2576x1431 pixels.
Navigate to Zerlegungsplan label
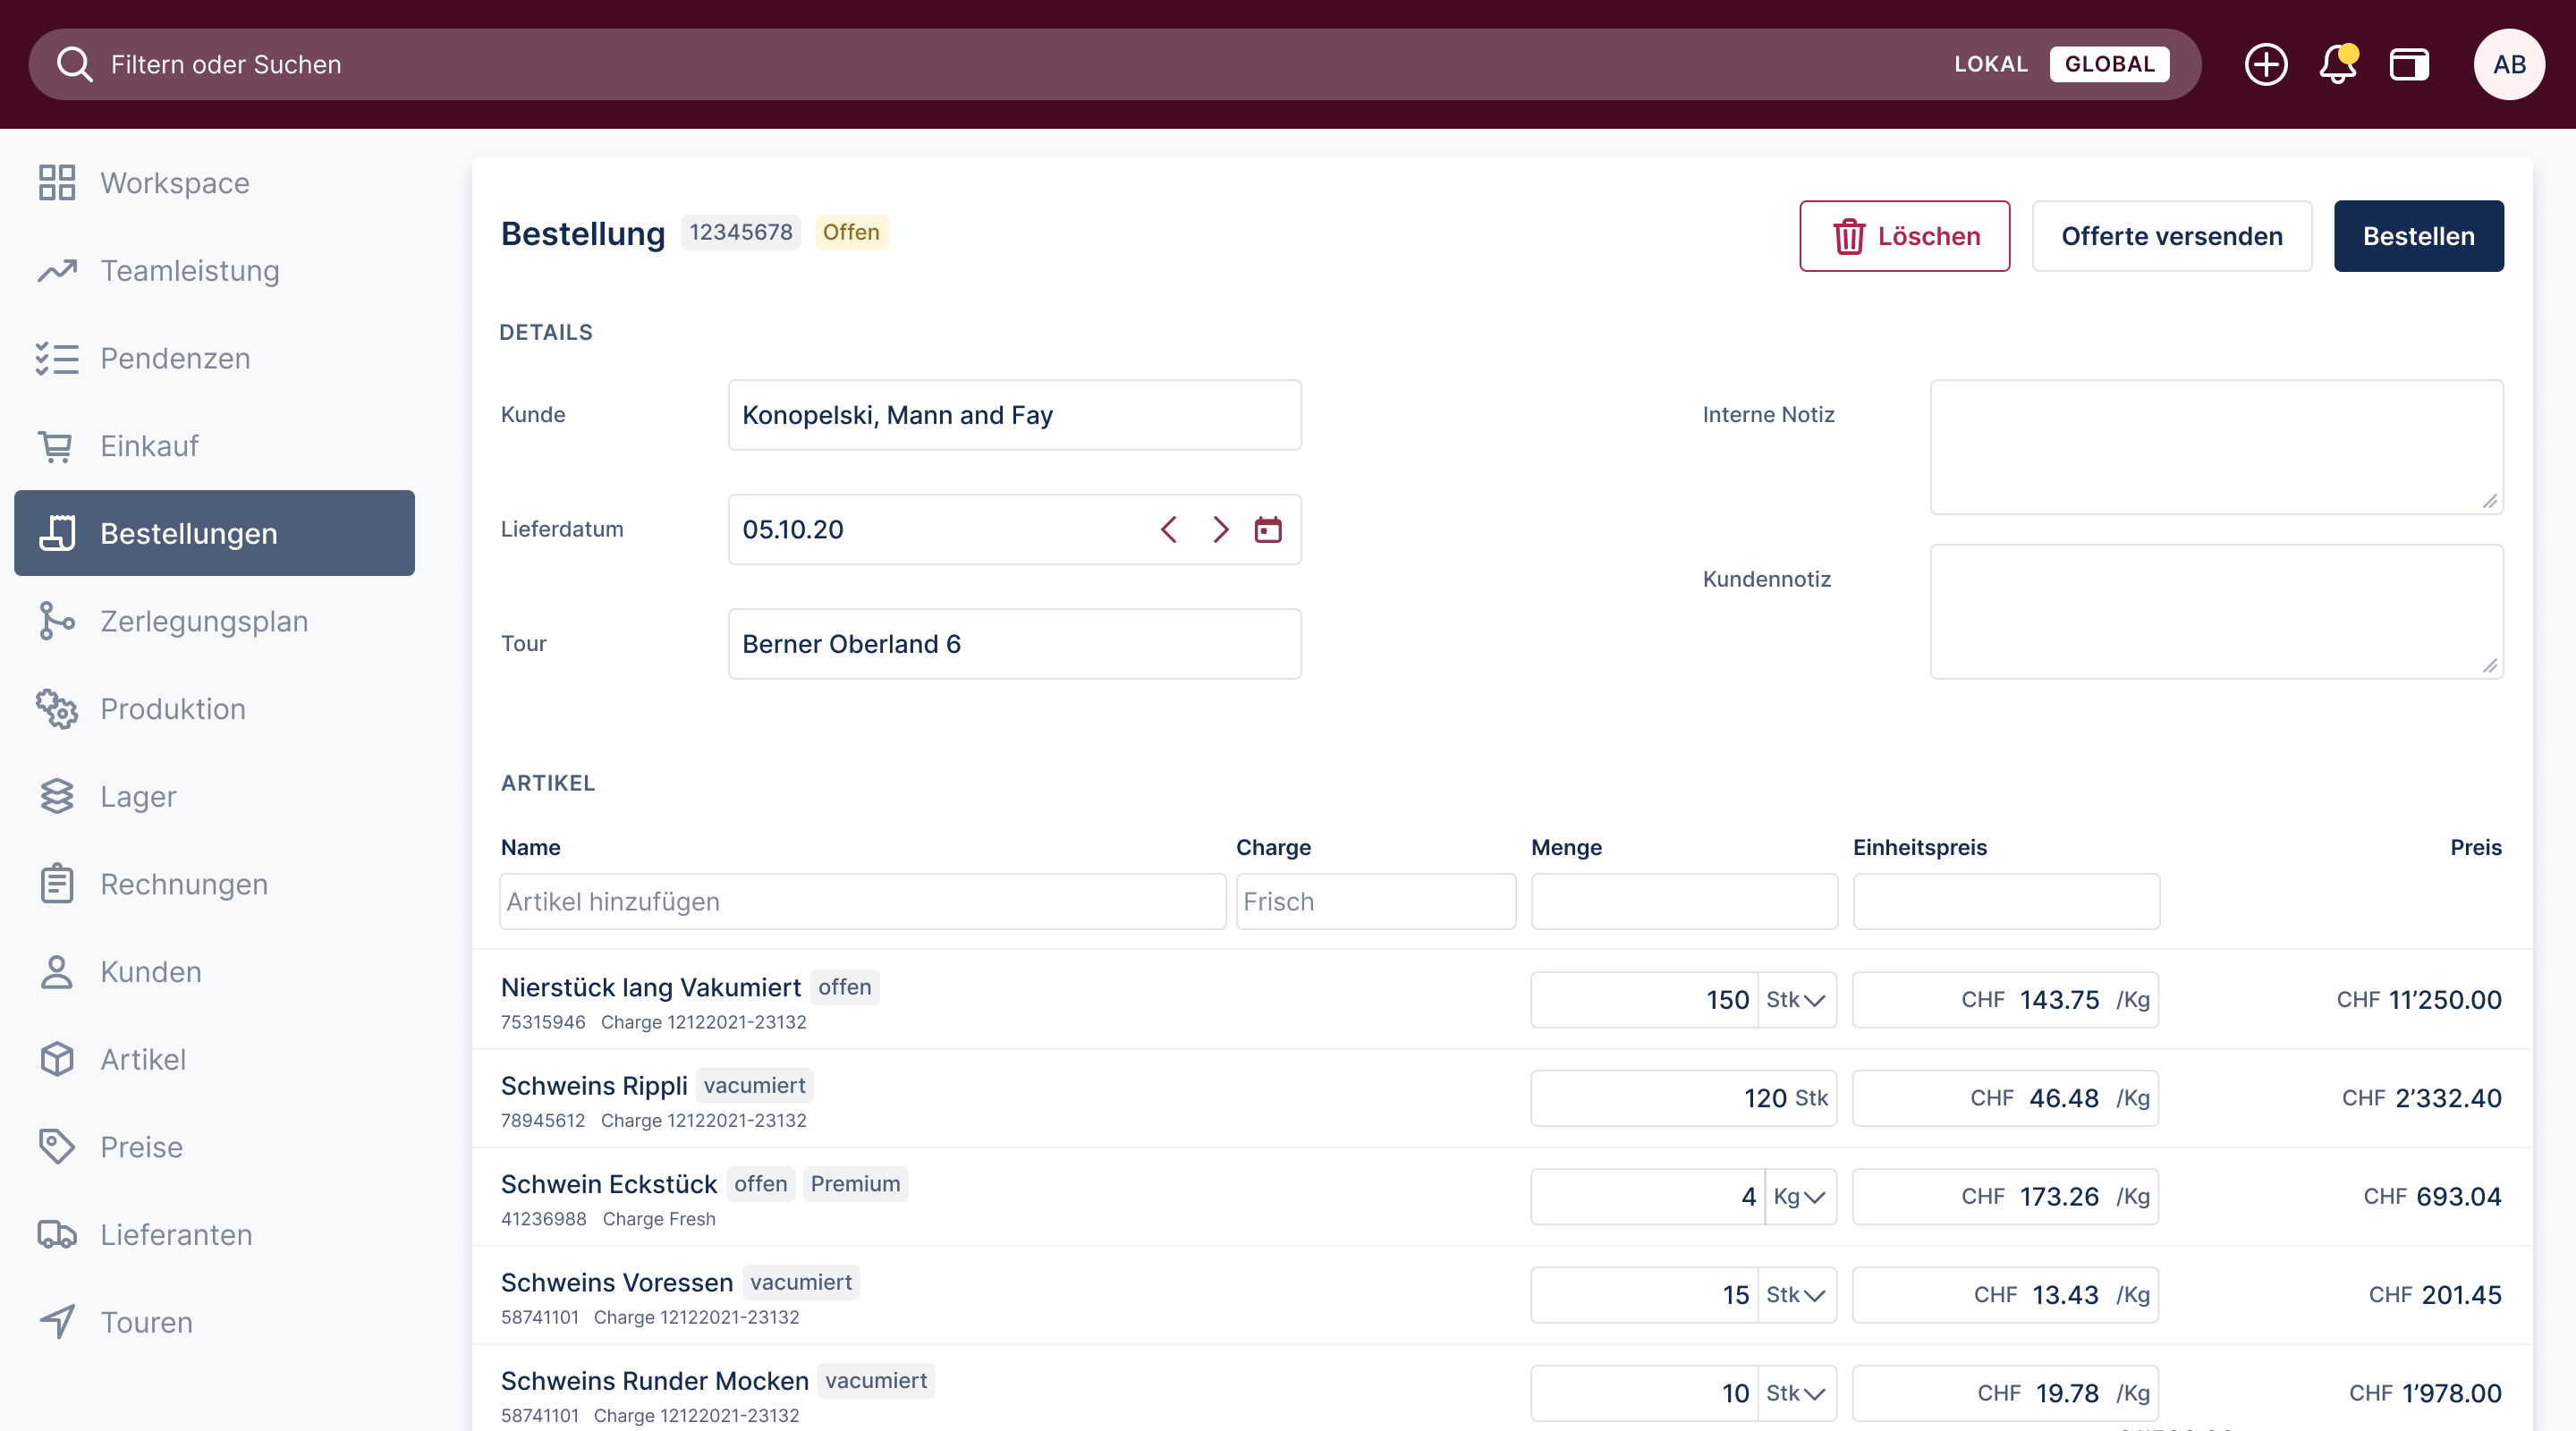(204, 621)
